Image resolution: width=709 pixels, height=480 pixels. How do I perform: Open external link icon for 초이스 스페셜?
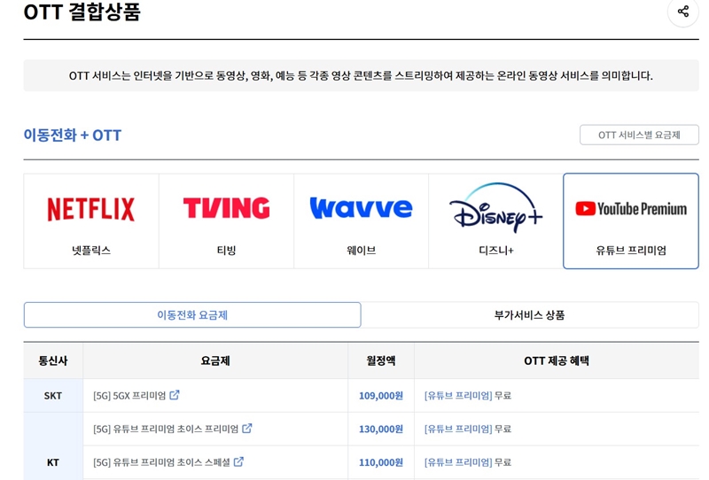pos(238,461)
